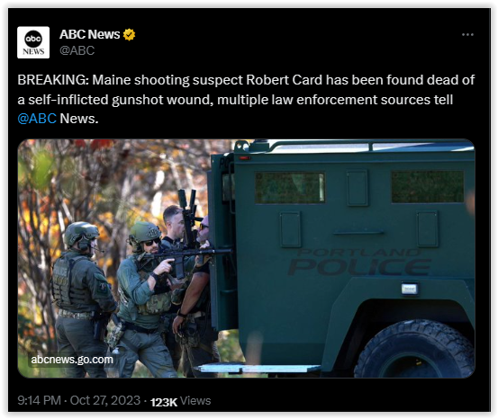Click the word Views beside 123K

[195, 401]
